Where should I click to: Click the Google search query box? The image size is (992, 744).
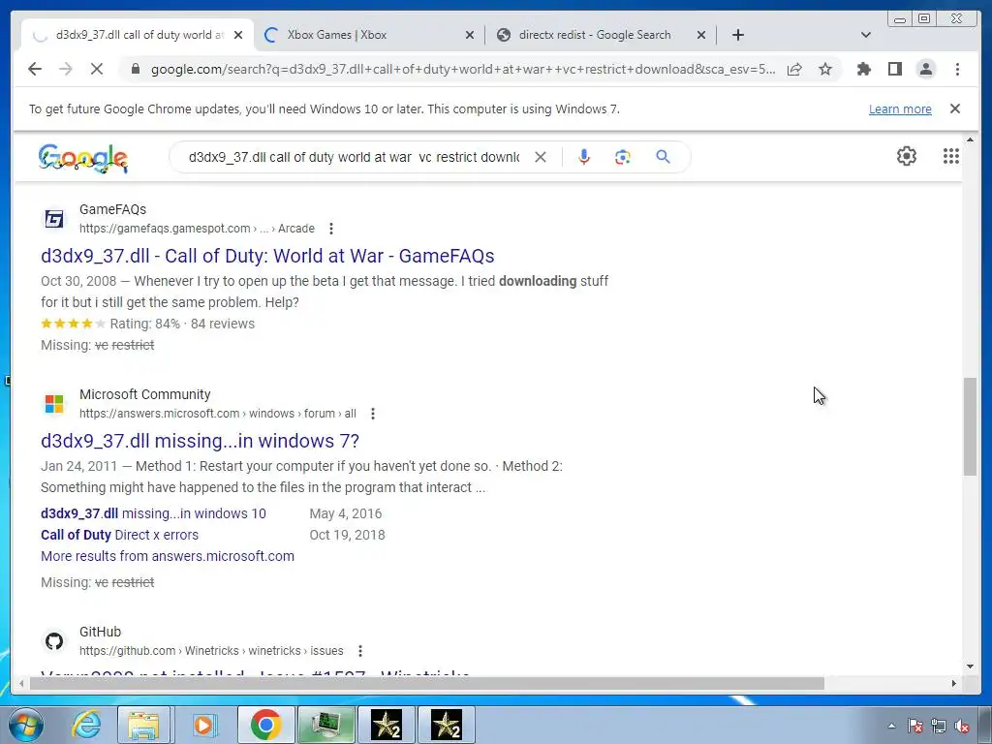click(354, 157)
